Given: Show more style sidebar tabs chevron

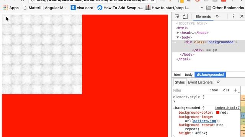Looking at the screenshot, I should [218, 82].
